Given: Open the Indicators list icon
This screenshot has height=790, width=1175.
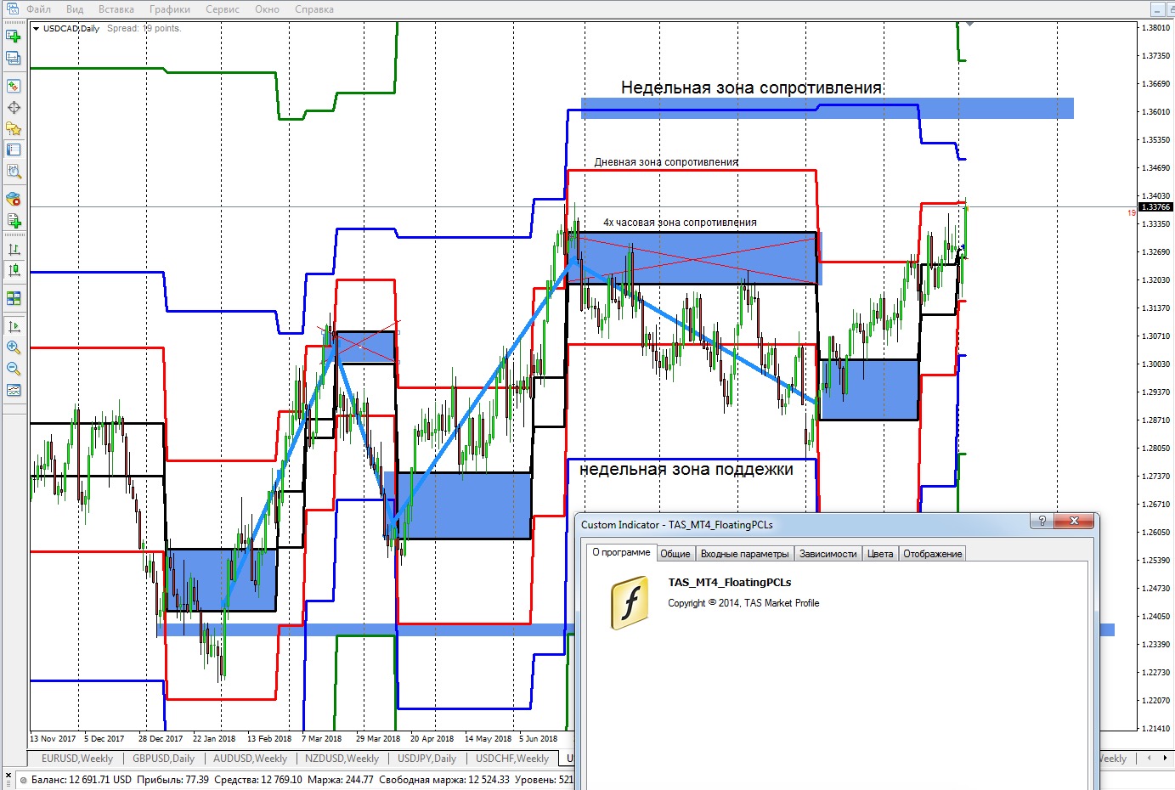Looking at the screenshot, I should click(x=14, y=390).
